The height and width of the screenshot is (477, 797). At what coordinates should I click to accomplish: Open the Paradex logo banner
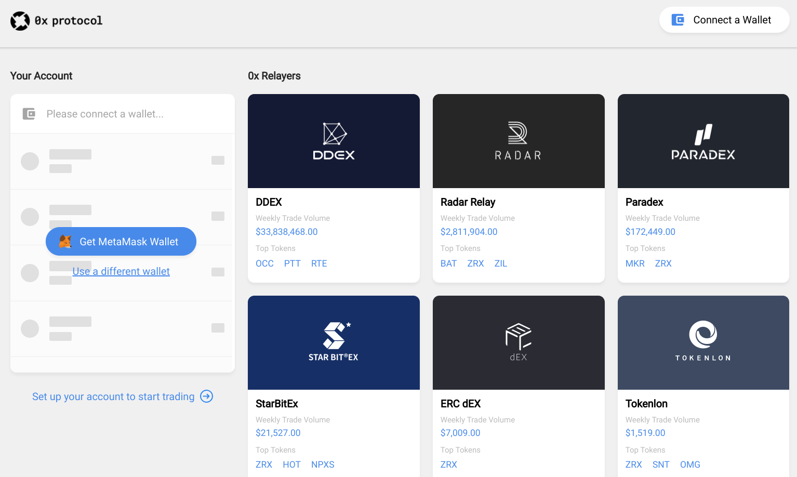[x=703, y=141]
